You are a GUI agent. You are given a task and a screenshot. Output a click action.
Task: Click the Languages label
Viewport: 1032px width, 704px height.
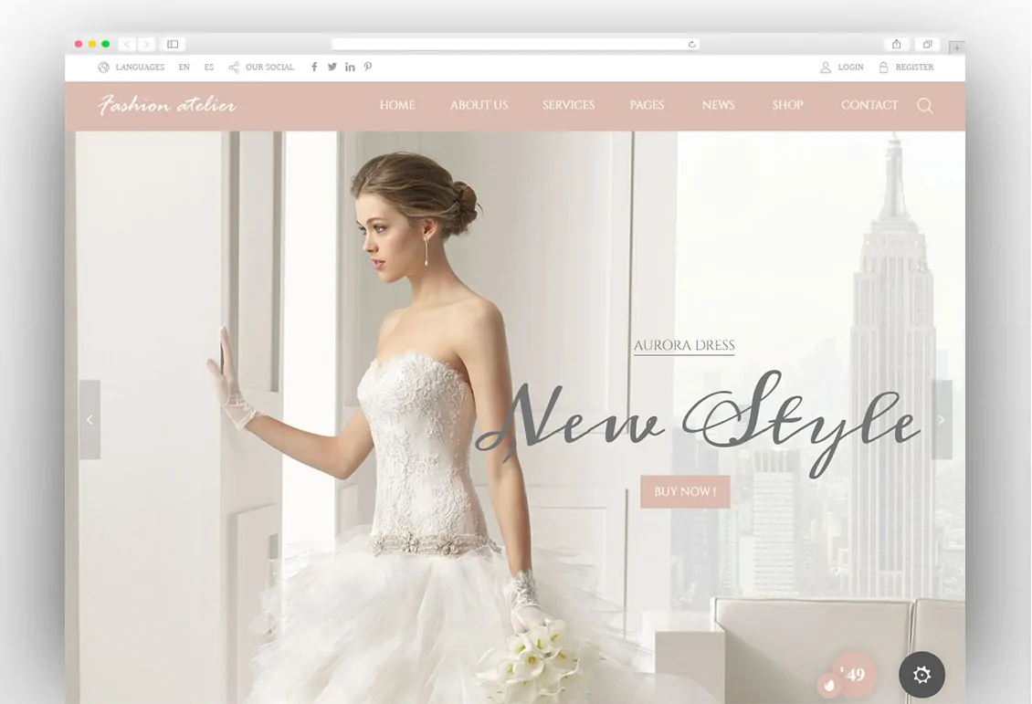tap(141, 67)
